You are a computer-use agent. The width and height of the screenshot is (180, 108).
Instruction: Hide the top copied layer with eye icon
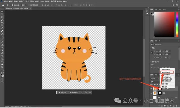click(x=151, y=89)
